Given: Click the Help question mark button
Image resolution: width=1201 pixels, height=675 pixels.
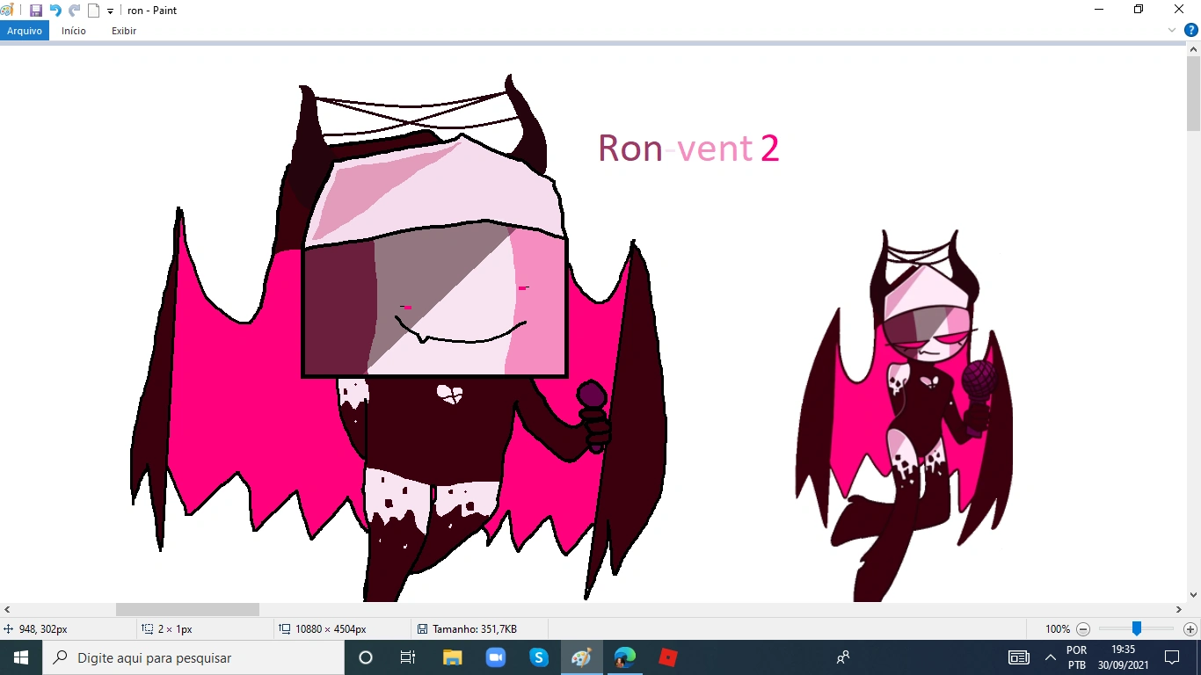Looking at the screenshot, I should [1191, 30].
